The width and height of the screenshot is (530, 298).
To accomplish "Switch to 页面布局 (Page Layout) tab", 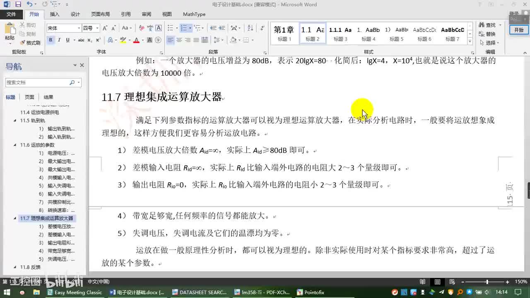I will tap(101, 14).
